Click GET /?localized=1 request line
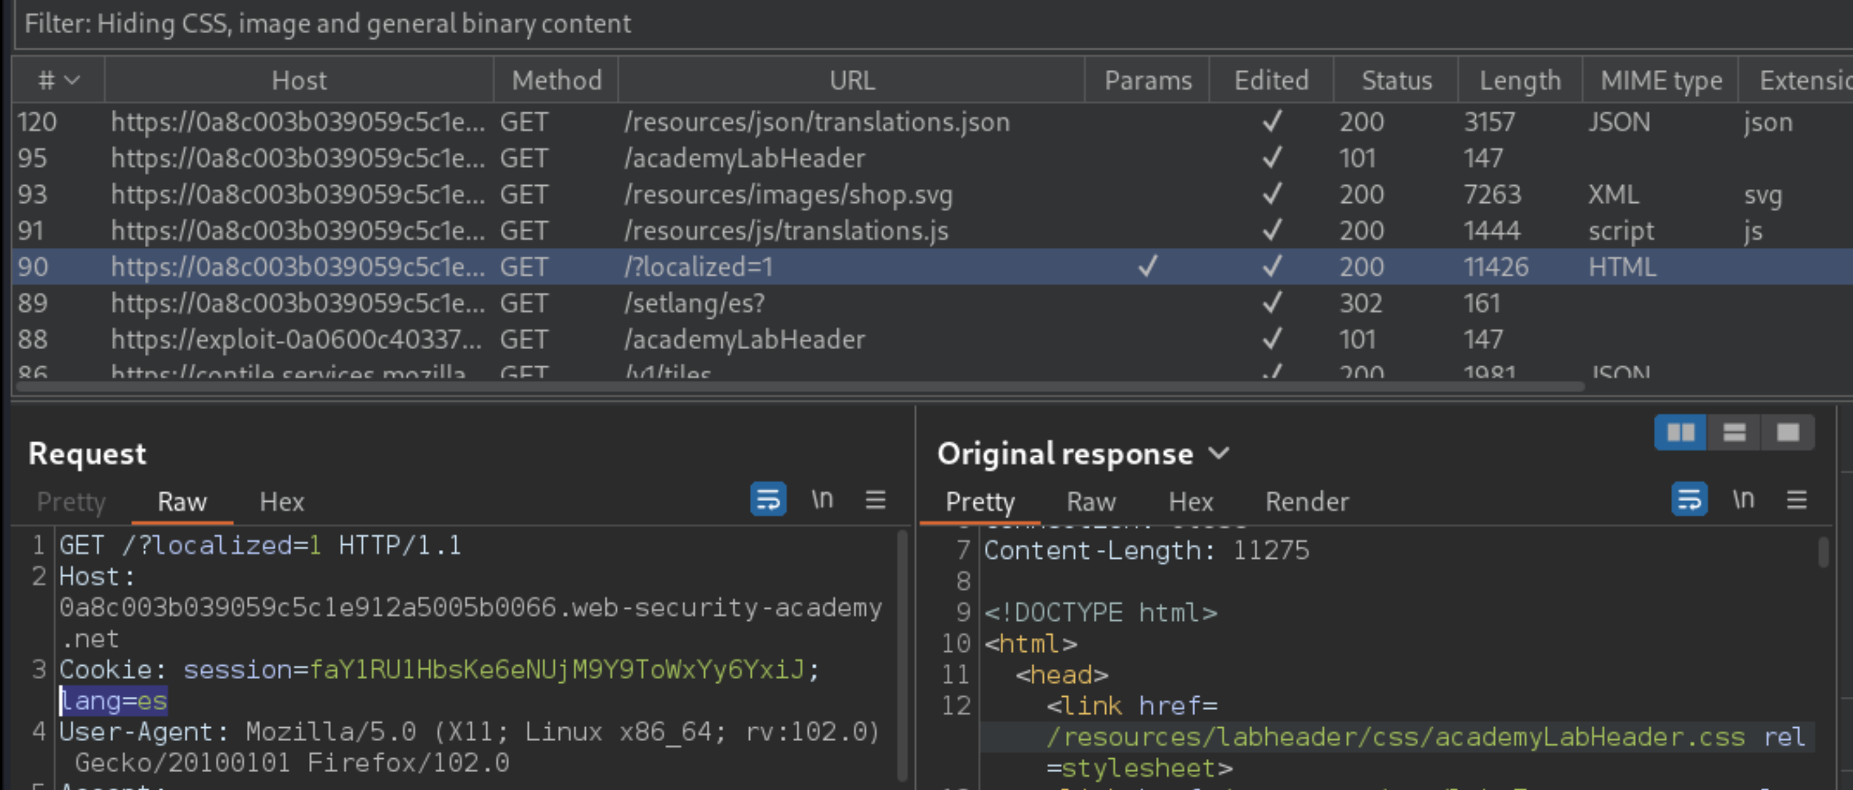This screenshot has width=1853, height=790. pos(259,545)
